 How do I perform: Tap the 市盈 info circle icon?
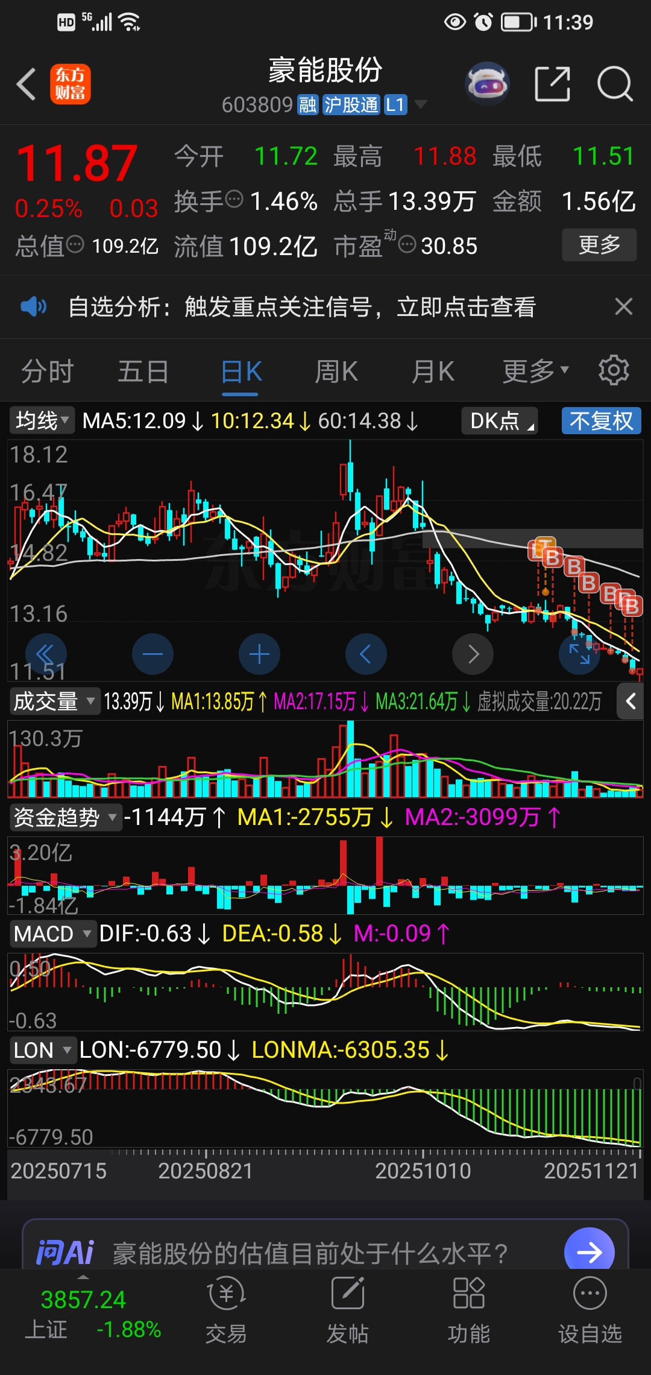point(407,245)
